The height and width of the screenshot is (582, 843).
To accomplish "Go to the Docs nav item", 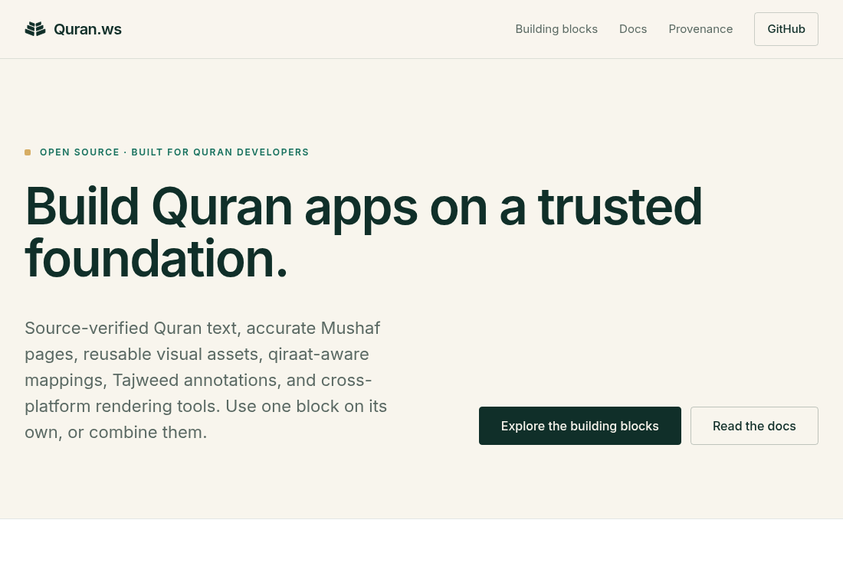I will (633, 29).
